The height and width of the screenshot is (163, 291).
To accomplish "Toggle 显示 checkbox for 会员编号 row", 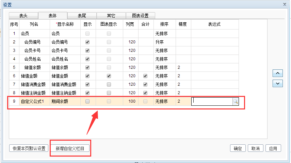I will point(87,42).
